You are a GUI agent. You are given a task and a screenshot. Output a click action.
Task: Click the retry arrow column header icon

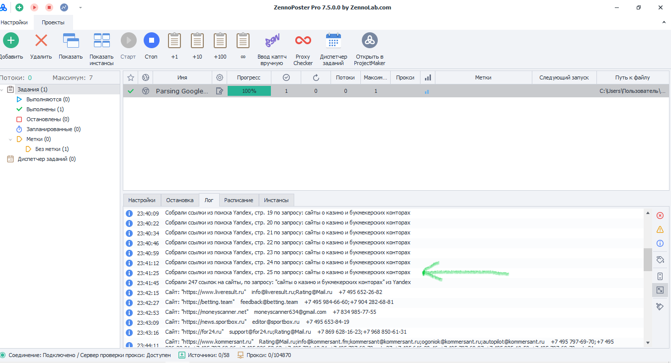click(316, 77)
